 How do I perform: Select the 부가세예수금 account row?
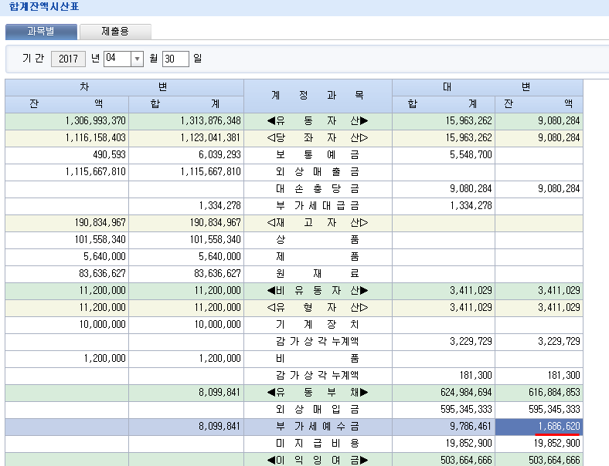(318, 426)
